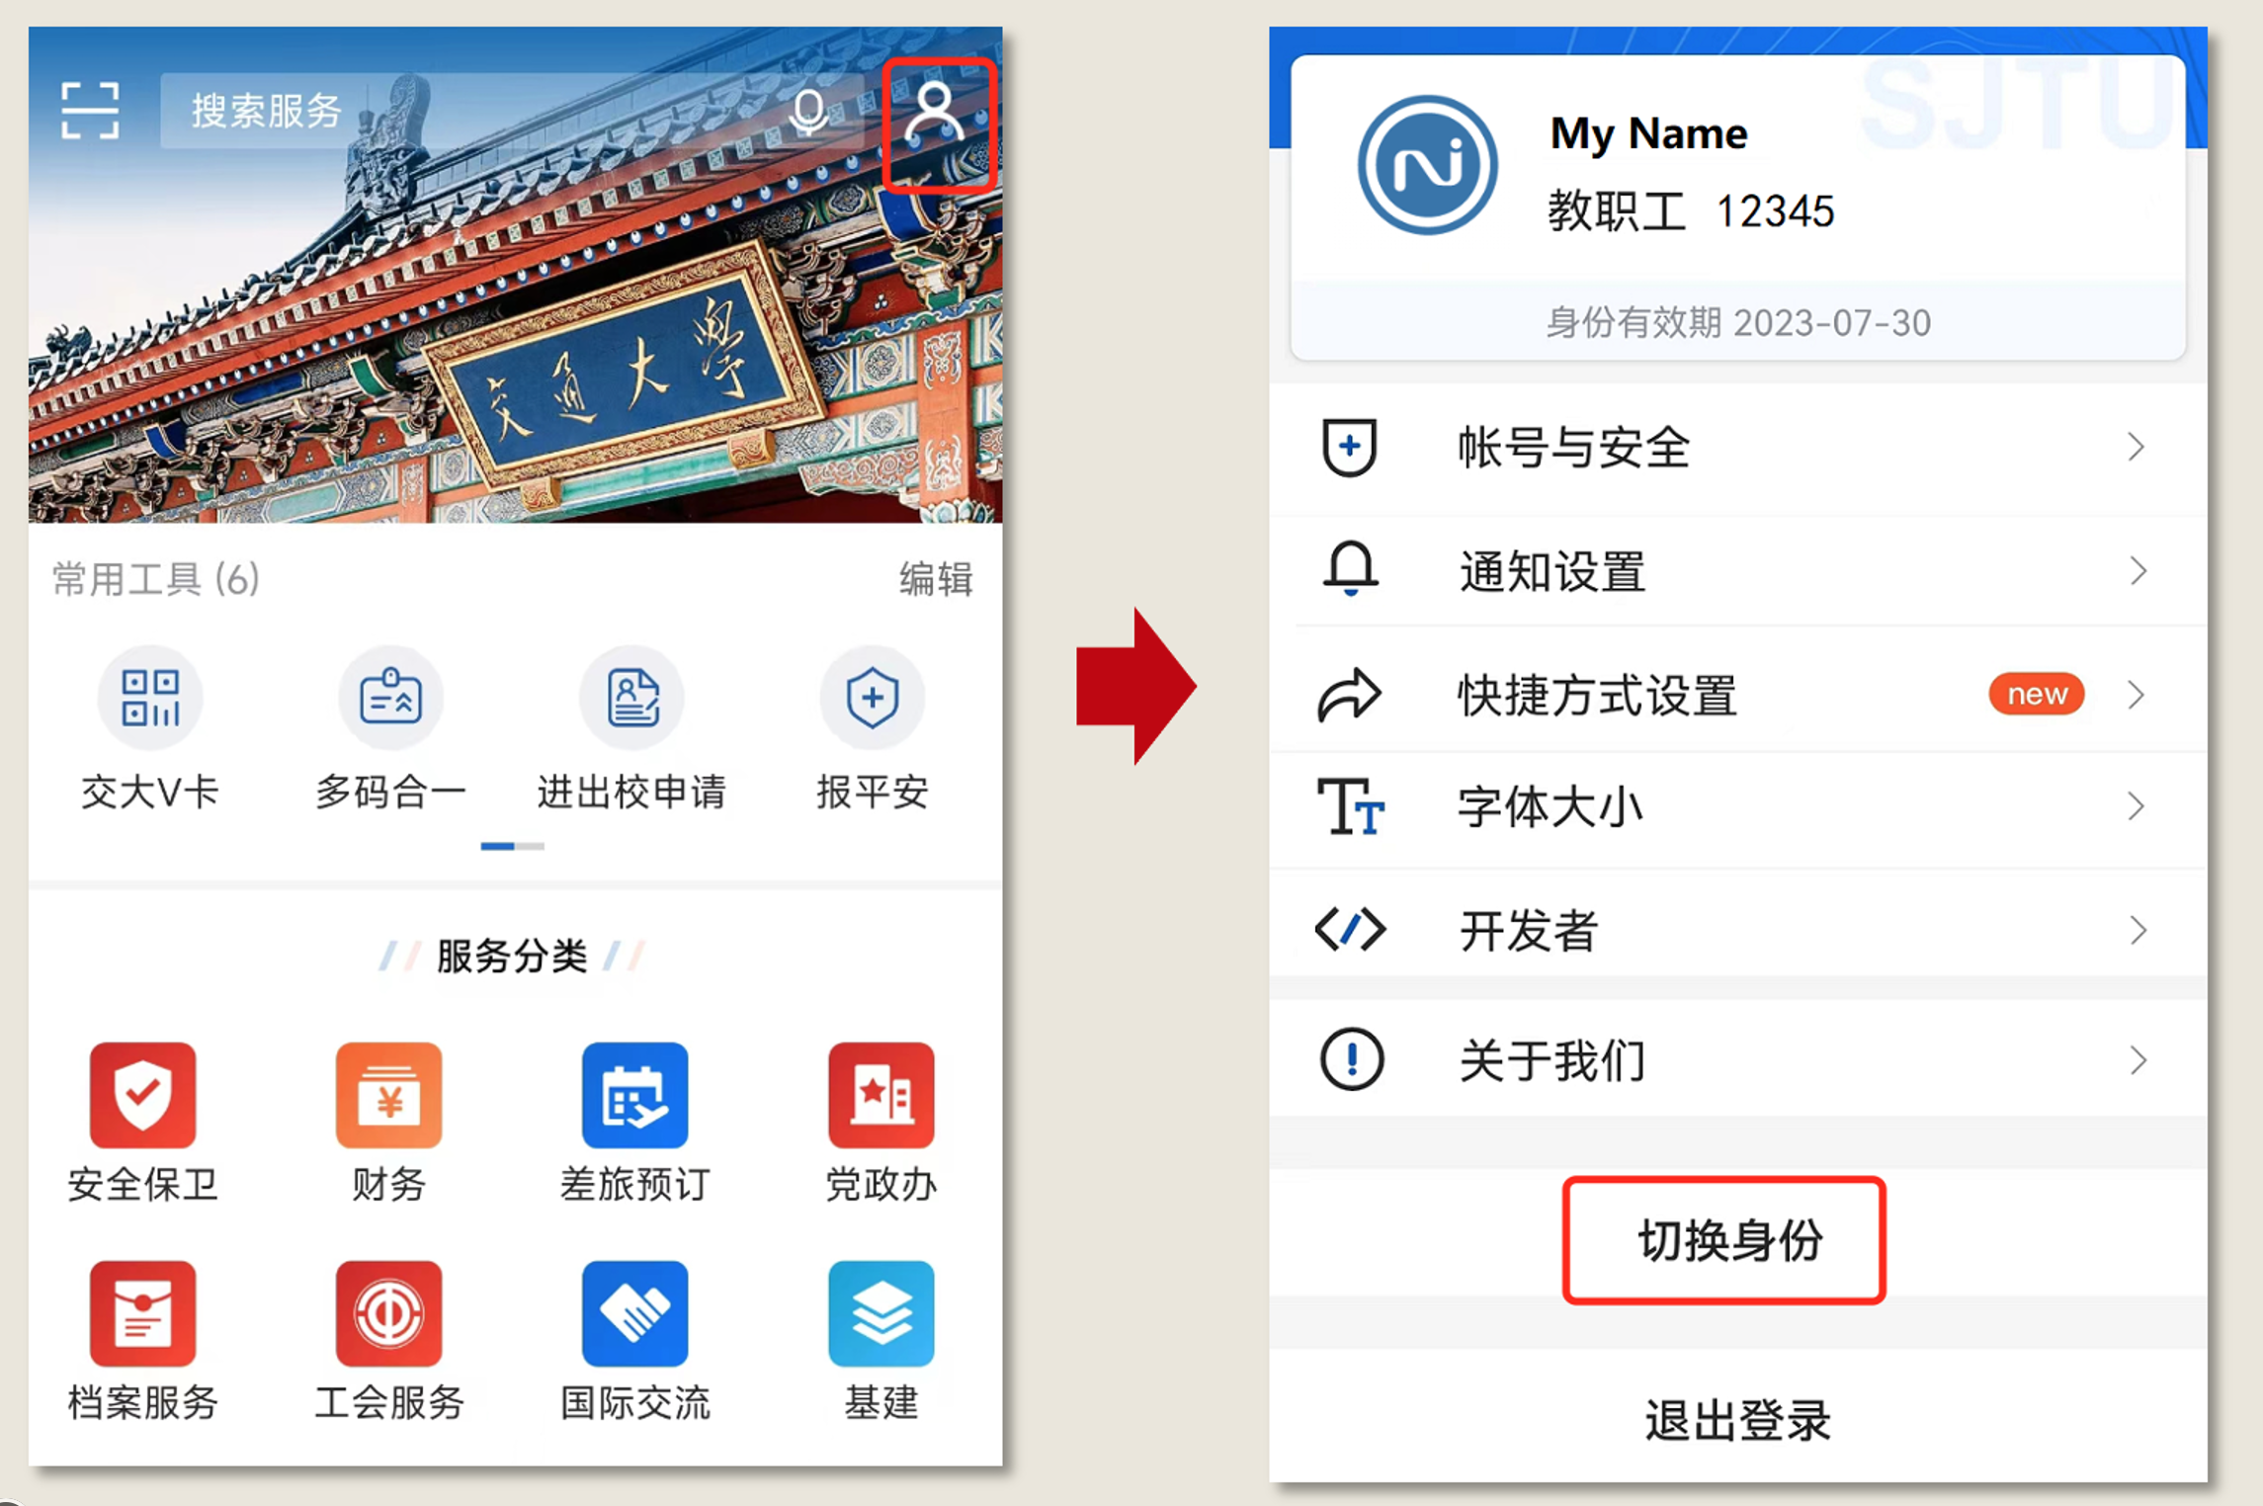Expand the chevron on the 帐号与安全 row
2263x1506 pixels.
[2137, 448]
